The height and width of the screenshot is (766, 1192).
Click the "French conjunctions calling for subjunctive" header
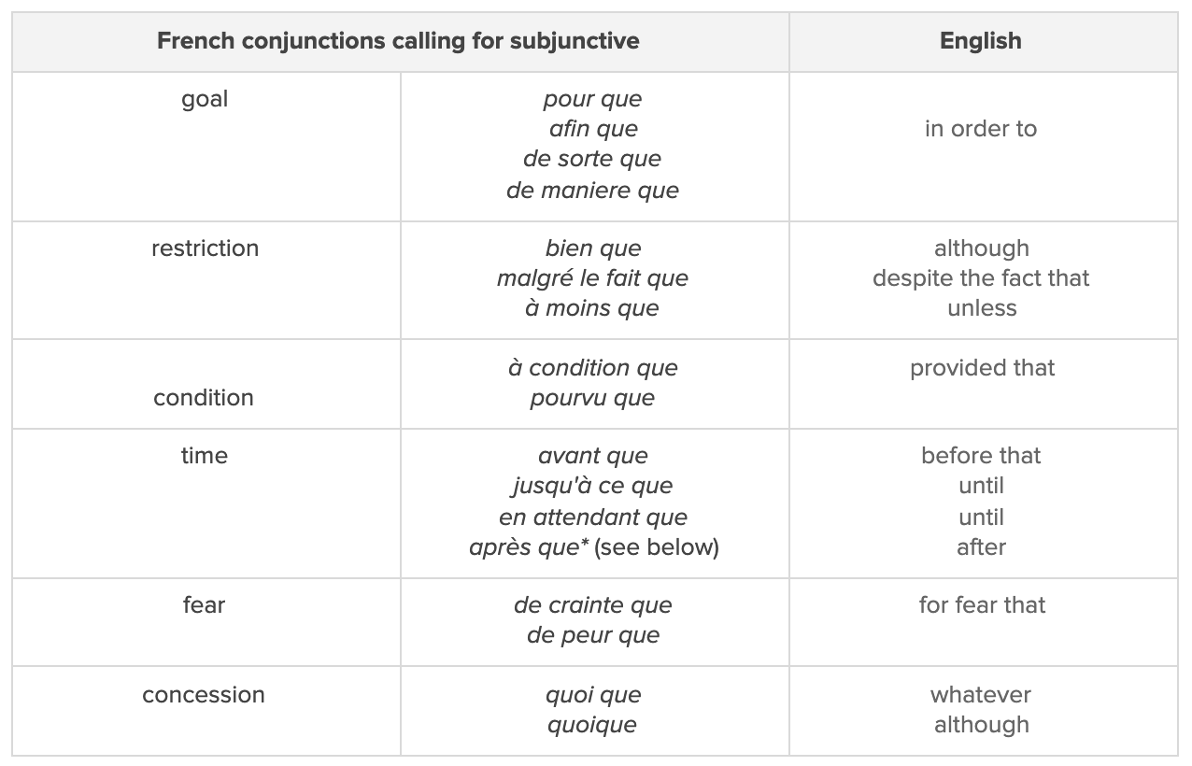pos(398,41)
